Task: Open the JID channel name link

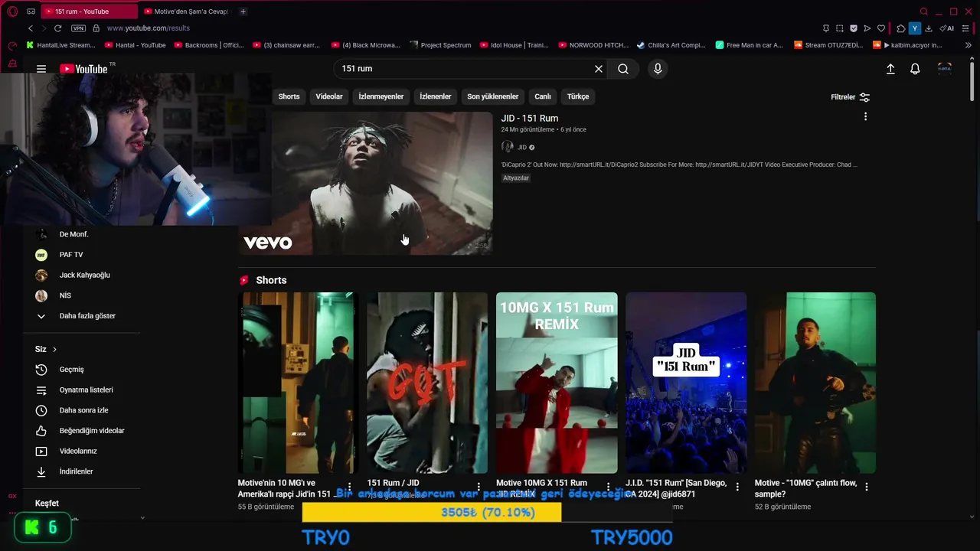Action: 521,147
